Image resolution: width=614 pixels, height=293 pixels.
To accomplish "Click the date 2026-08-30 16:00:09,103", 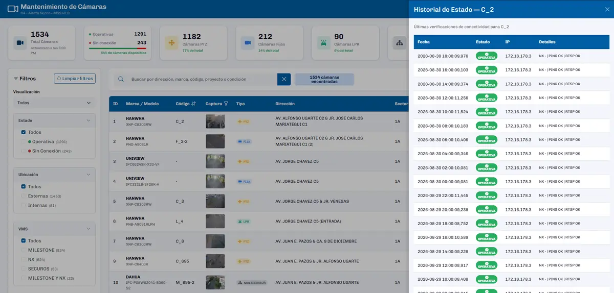I will click(x=443, y=70).
